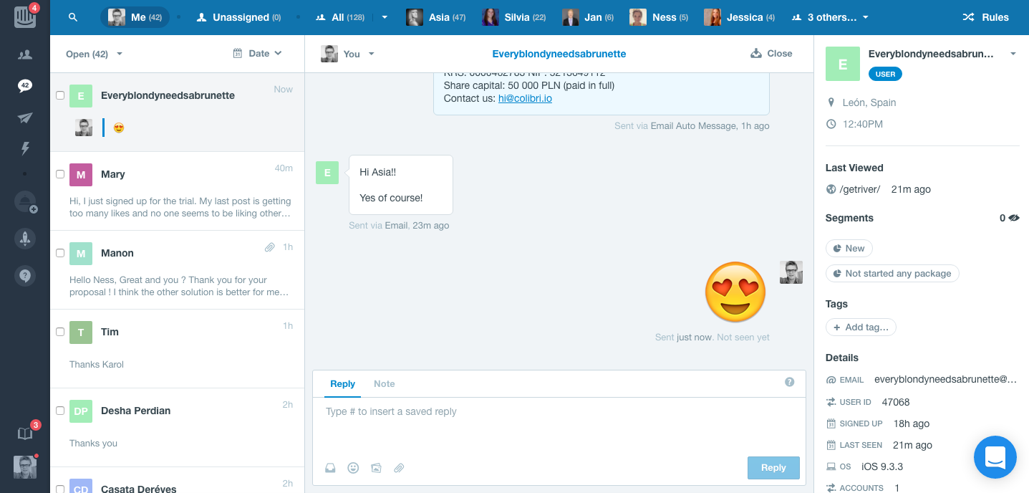The image size is (1029, 493).
Task: Click the composer help question mark icon
Action: tap(790, 382)
